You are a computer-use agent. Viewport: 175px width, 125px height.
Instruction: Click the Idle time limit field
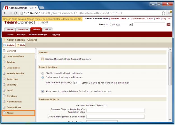pyautogui.click(x=77, y=83)
